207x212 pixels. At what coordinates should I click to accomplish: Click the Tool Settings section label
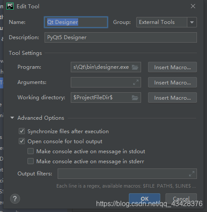[25, 53]
